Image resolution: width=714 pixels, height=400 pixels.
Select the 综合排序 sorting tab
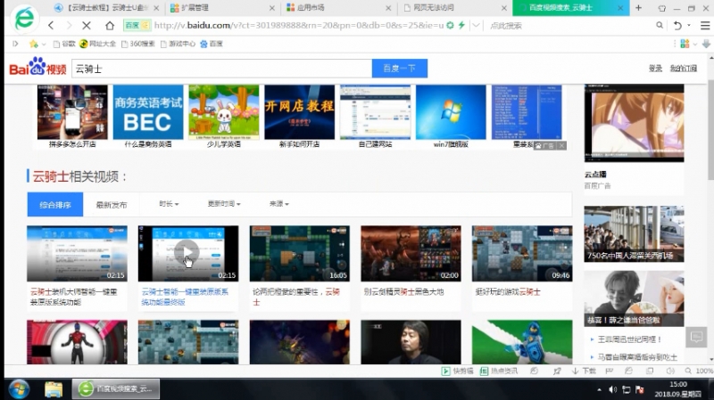[x=55, y=205]
